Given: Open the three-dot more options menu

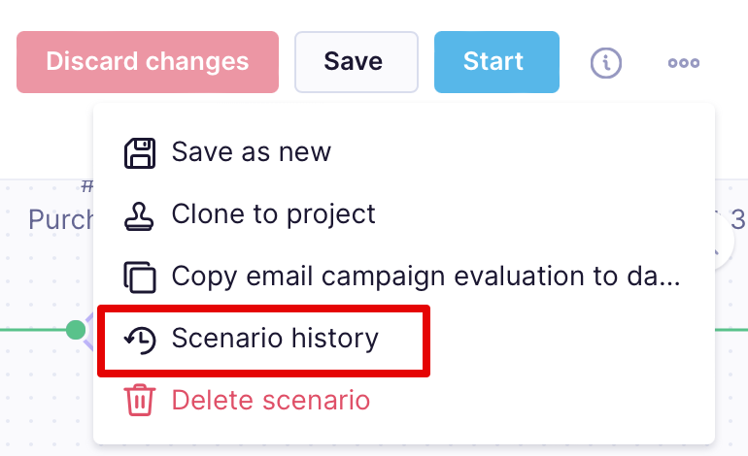Looking at the screenshot, I should click(684, 63).
